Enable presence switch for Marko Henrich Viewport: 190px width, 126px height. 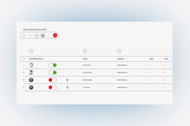pos(53,80)
